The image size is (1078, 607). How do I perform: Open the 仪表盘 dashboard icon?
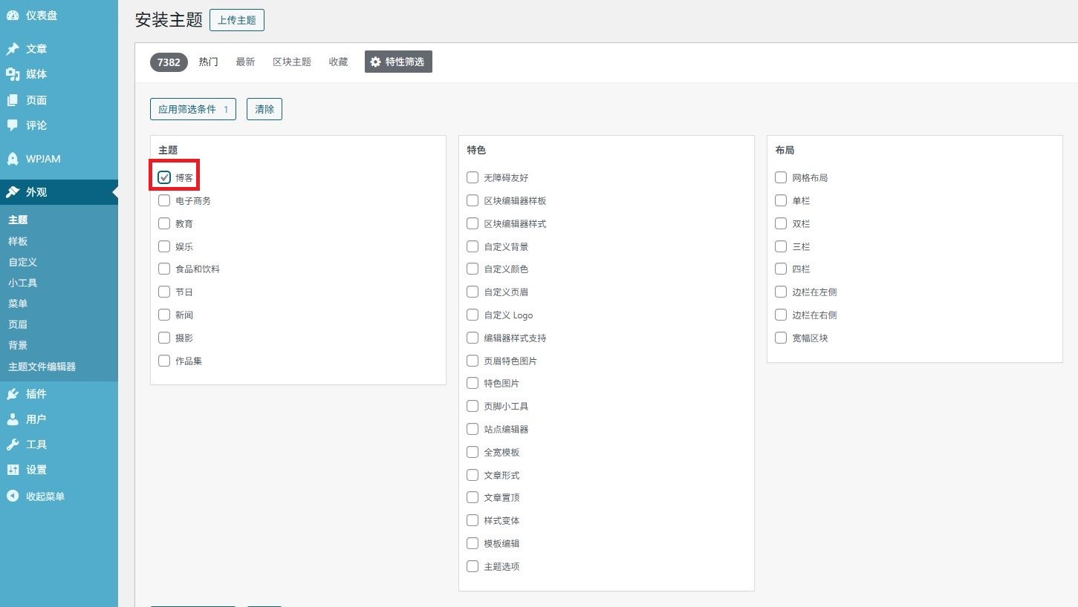point(13,16)
